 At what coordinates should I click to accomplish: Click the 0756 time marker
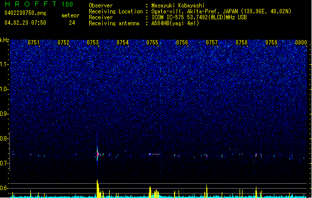click(182, 43)
